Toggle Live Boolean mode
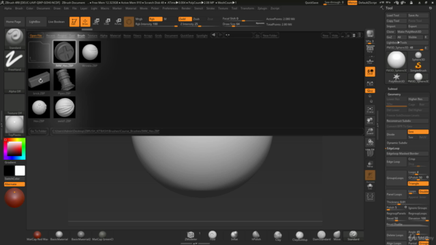 (56, 22)
